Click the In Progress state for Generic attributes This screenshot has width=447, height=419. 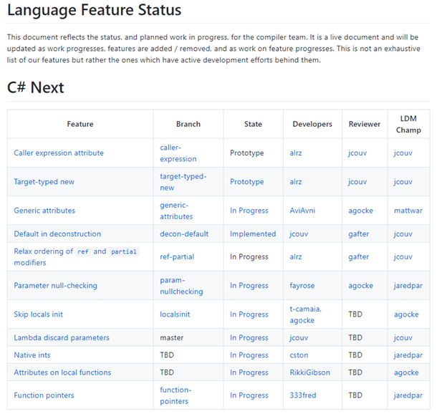249,211
